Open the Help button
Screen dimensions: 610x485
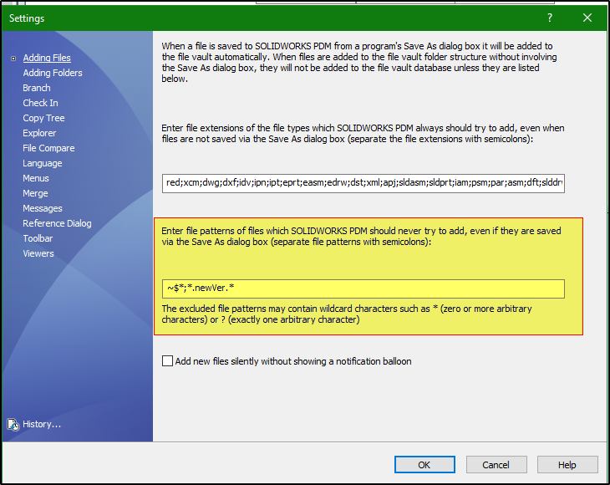click(567, 465)
